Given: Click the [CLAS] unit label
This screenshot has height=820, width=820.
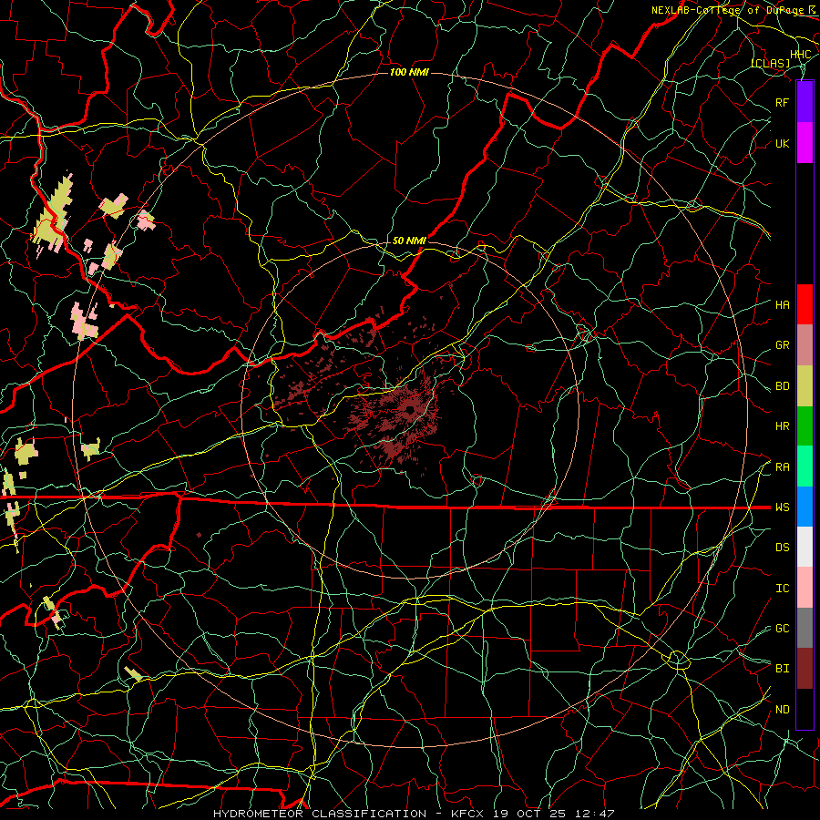Looking at the screenshot, I should tap(770, 63).
